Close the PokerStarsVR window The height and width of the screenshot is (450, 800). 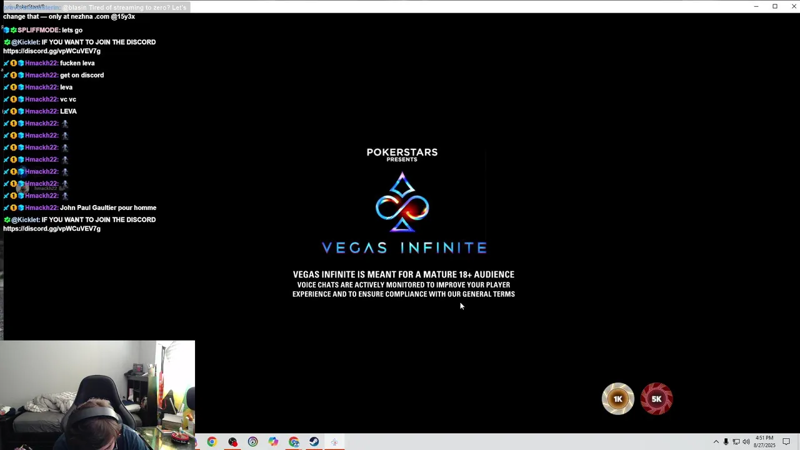pyautogui.click(x=794, y=6)
